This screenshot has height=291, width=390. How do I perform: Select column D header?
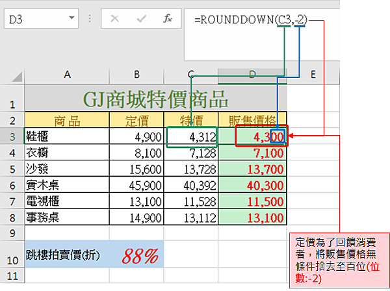click(x=252, y=75)
